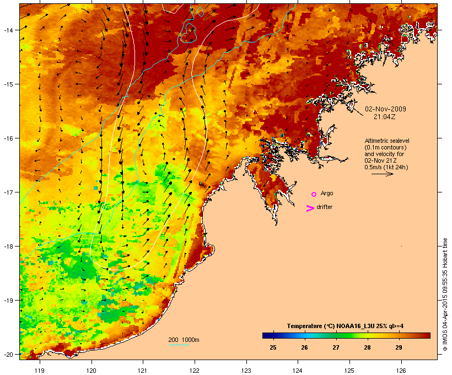Click the colorbar tick label 28
The height and width of the screenshot is (375, 452).
click(367, 347)
